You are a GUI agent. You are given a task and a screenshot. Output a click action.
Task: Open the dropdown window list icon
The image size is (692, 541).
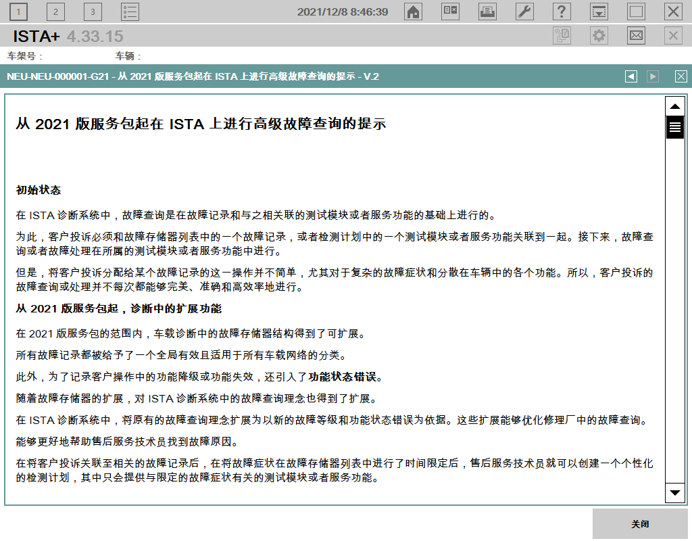pyautogui.click(x=599, y=12)
